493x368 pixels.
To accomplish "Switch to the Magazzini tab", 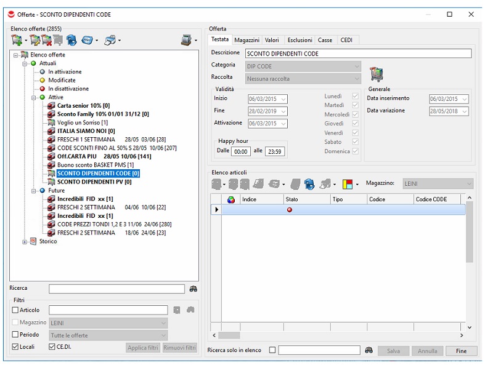I will click(x=246, y=40).
